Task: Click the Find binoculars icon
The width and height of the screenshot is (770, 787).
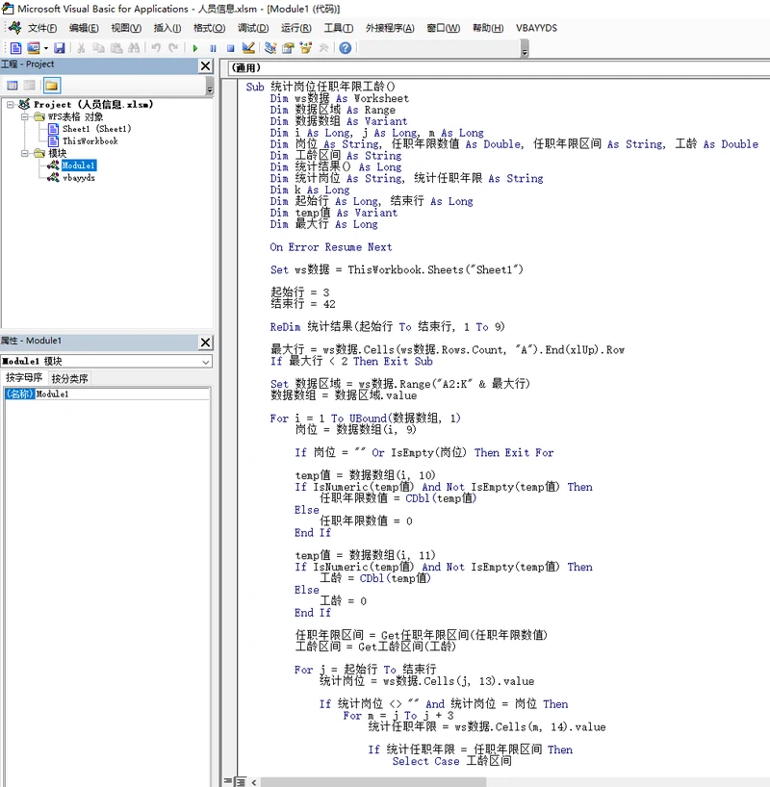Action: (x=134, y=48)
